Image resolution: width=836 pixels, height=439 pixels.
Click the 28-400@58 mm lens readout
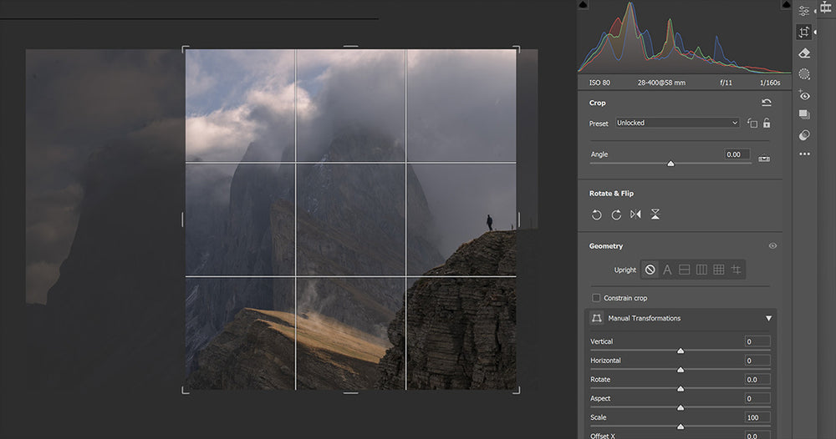661,83
